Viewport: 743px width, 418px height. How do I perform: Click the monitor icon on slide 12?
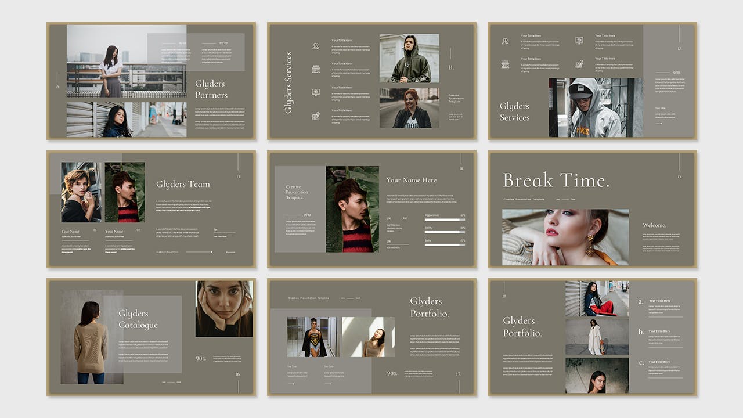(579, 41)
